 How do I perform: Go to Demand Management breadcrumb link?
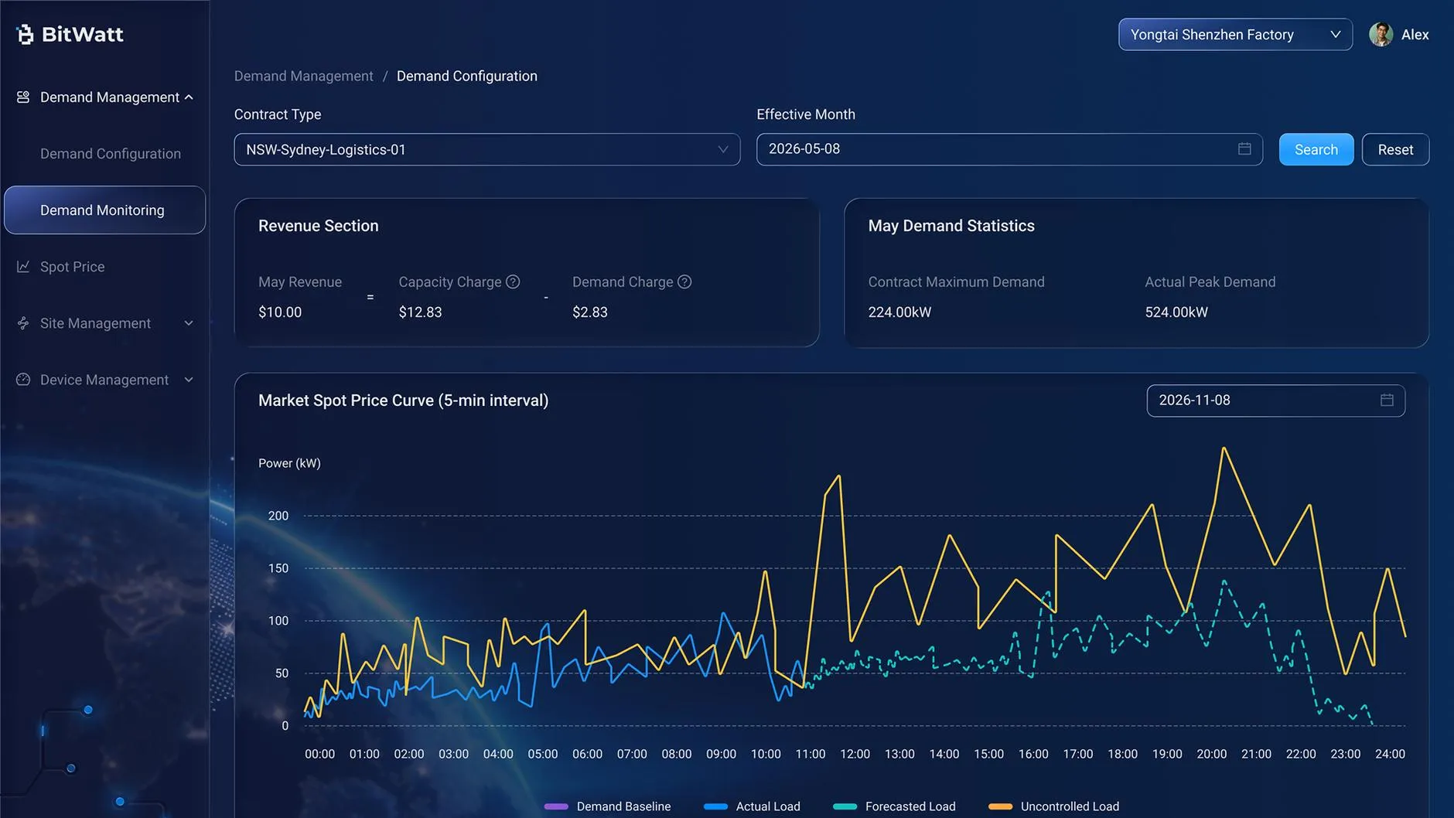pyautogui.click(x=303, y=76)
